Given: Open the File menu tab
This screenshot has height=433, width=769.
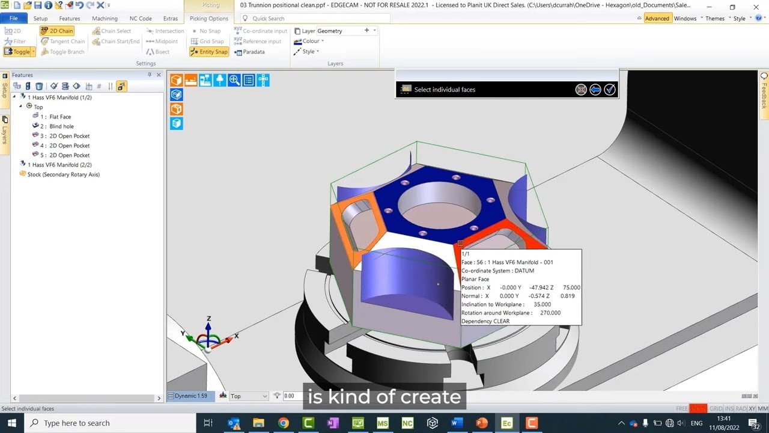Looking at the screenshot, I should tap(13, 19).
